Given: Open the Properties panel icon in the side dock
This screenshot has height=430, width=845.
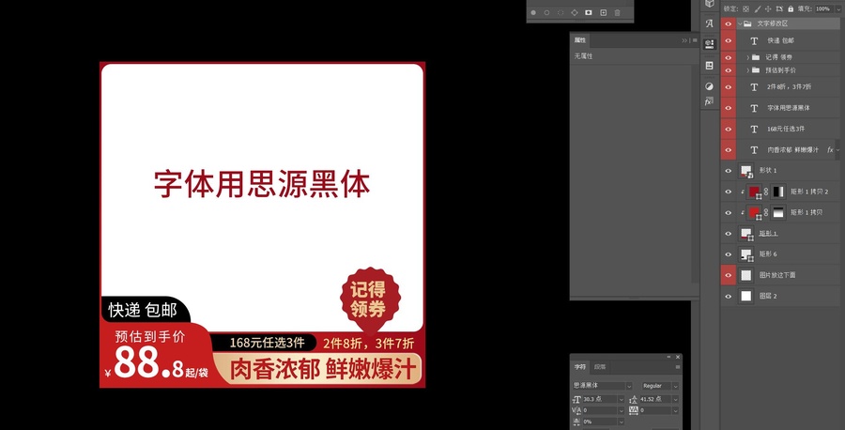Looking at the screenshot, I should [709, 44].
